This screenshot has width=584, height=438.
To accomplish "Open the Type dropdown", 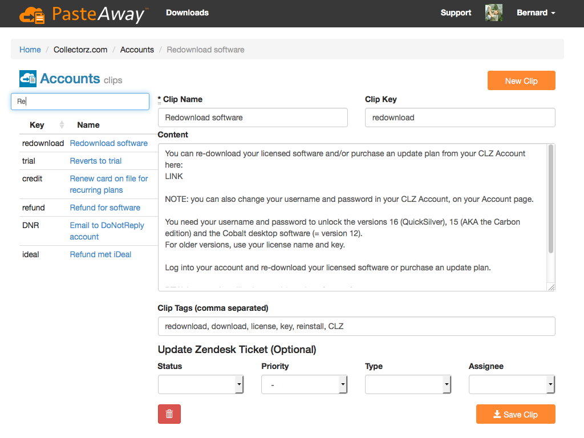I will click(x=408, y=385).
